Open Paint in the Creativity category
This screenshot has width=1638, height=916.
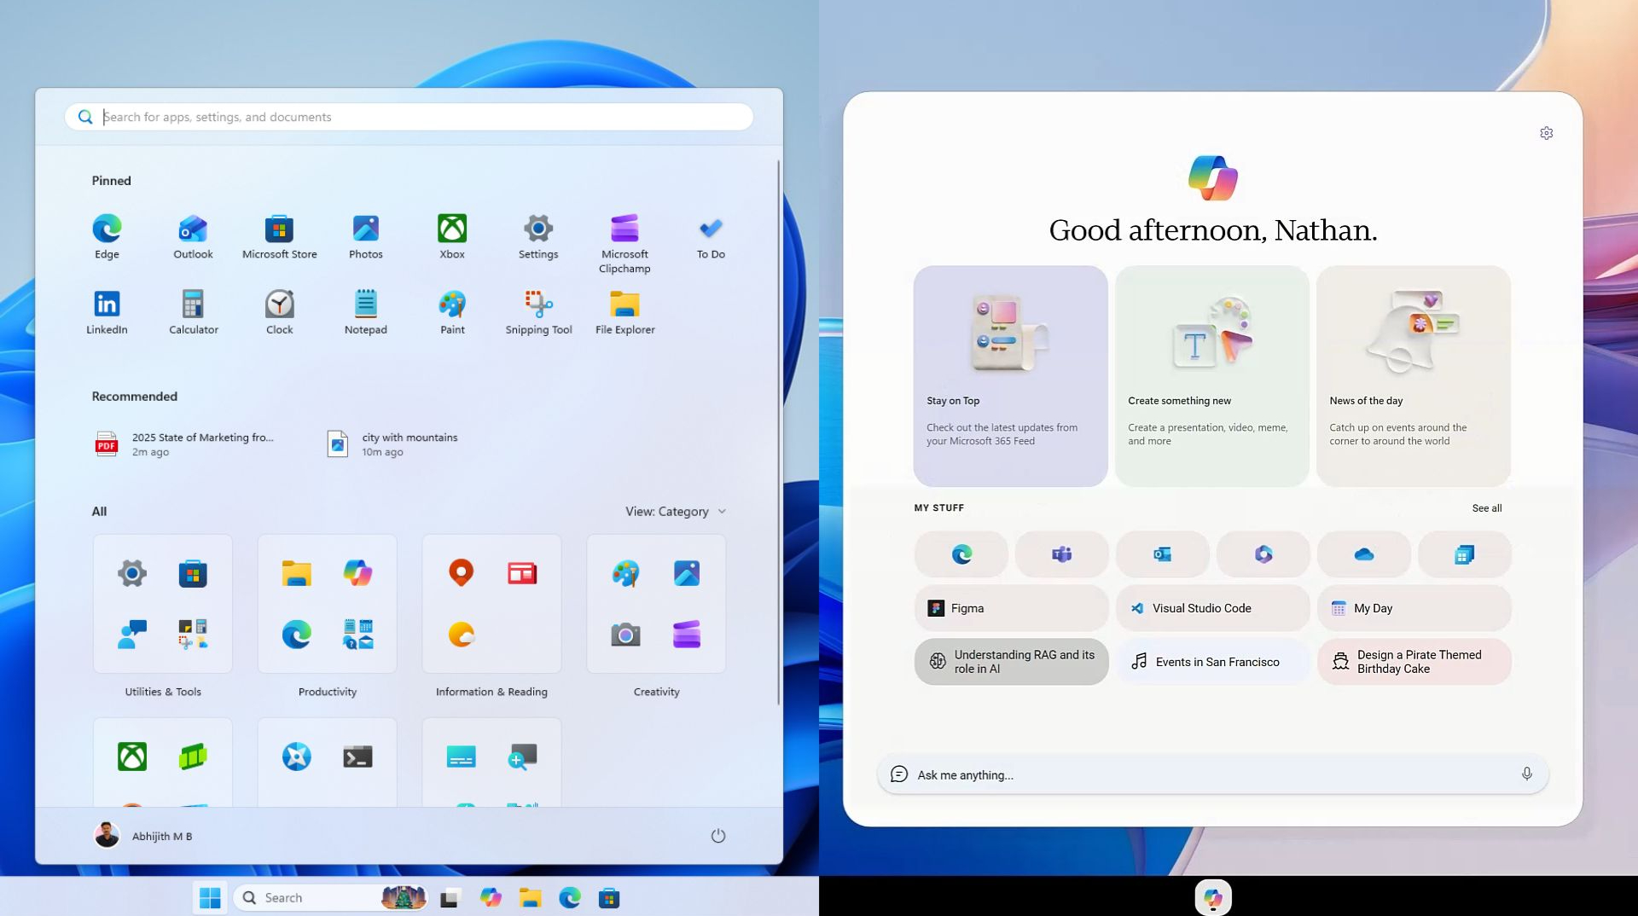point(625,573)
